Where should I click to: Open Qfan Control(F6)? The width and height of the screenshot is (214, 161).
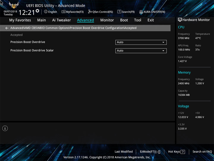100,12
